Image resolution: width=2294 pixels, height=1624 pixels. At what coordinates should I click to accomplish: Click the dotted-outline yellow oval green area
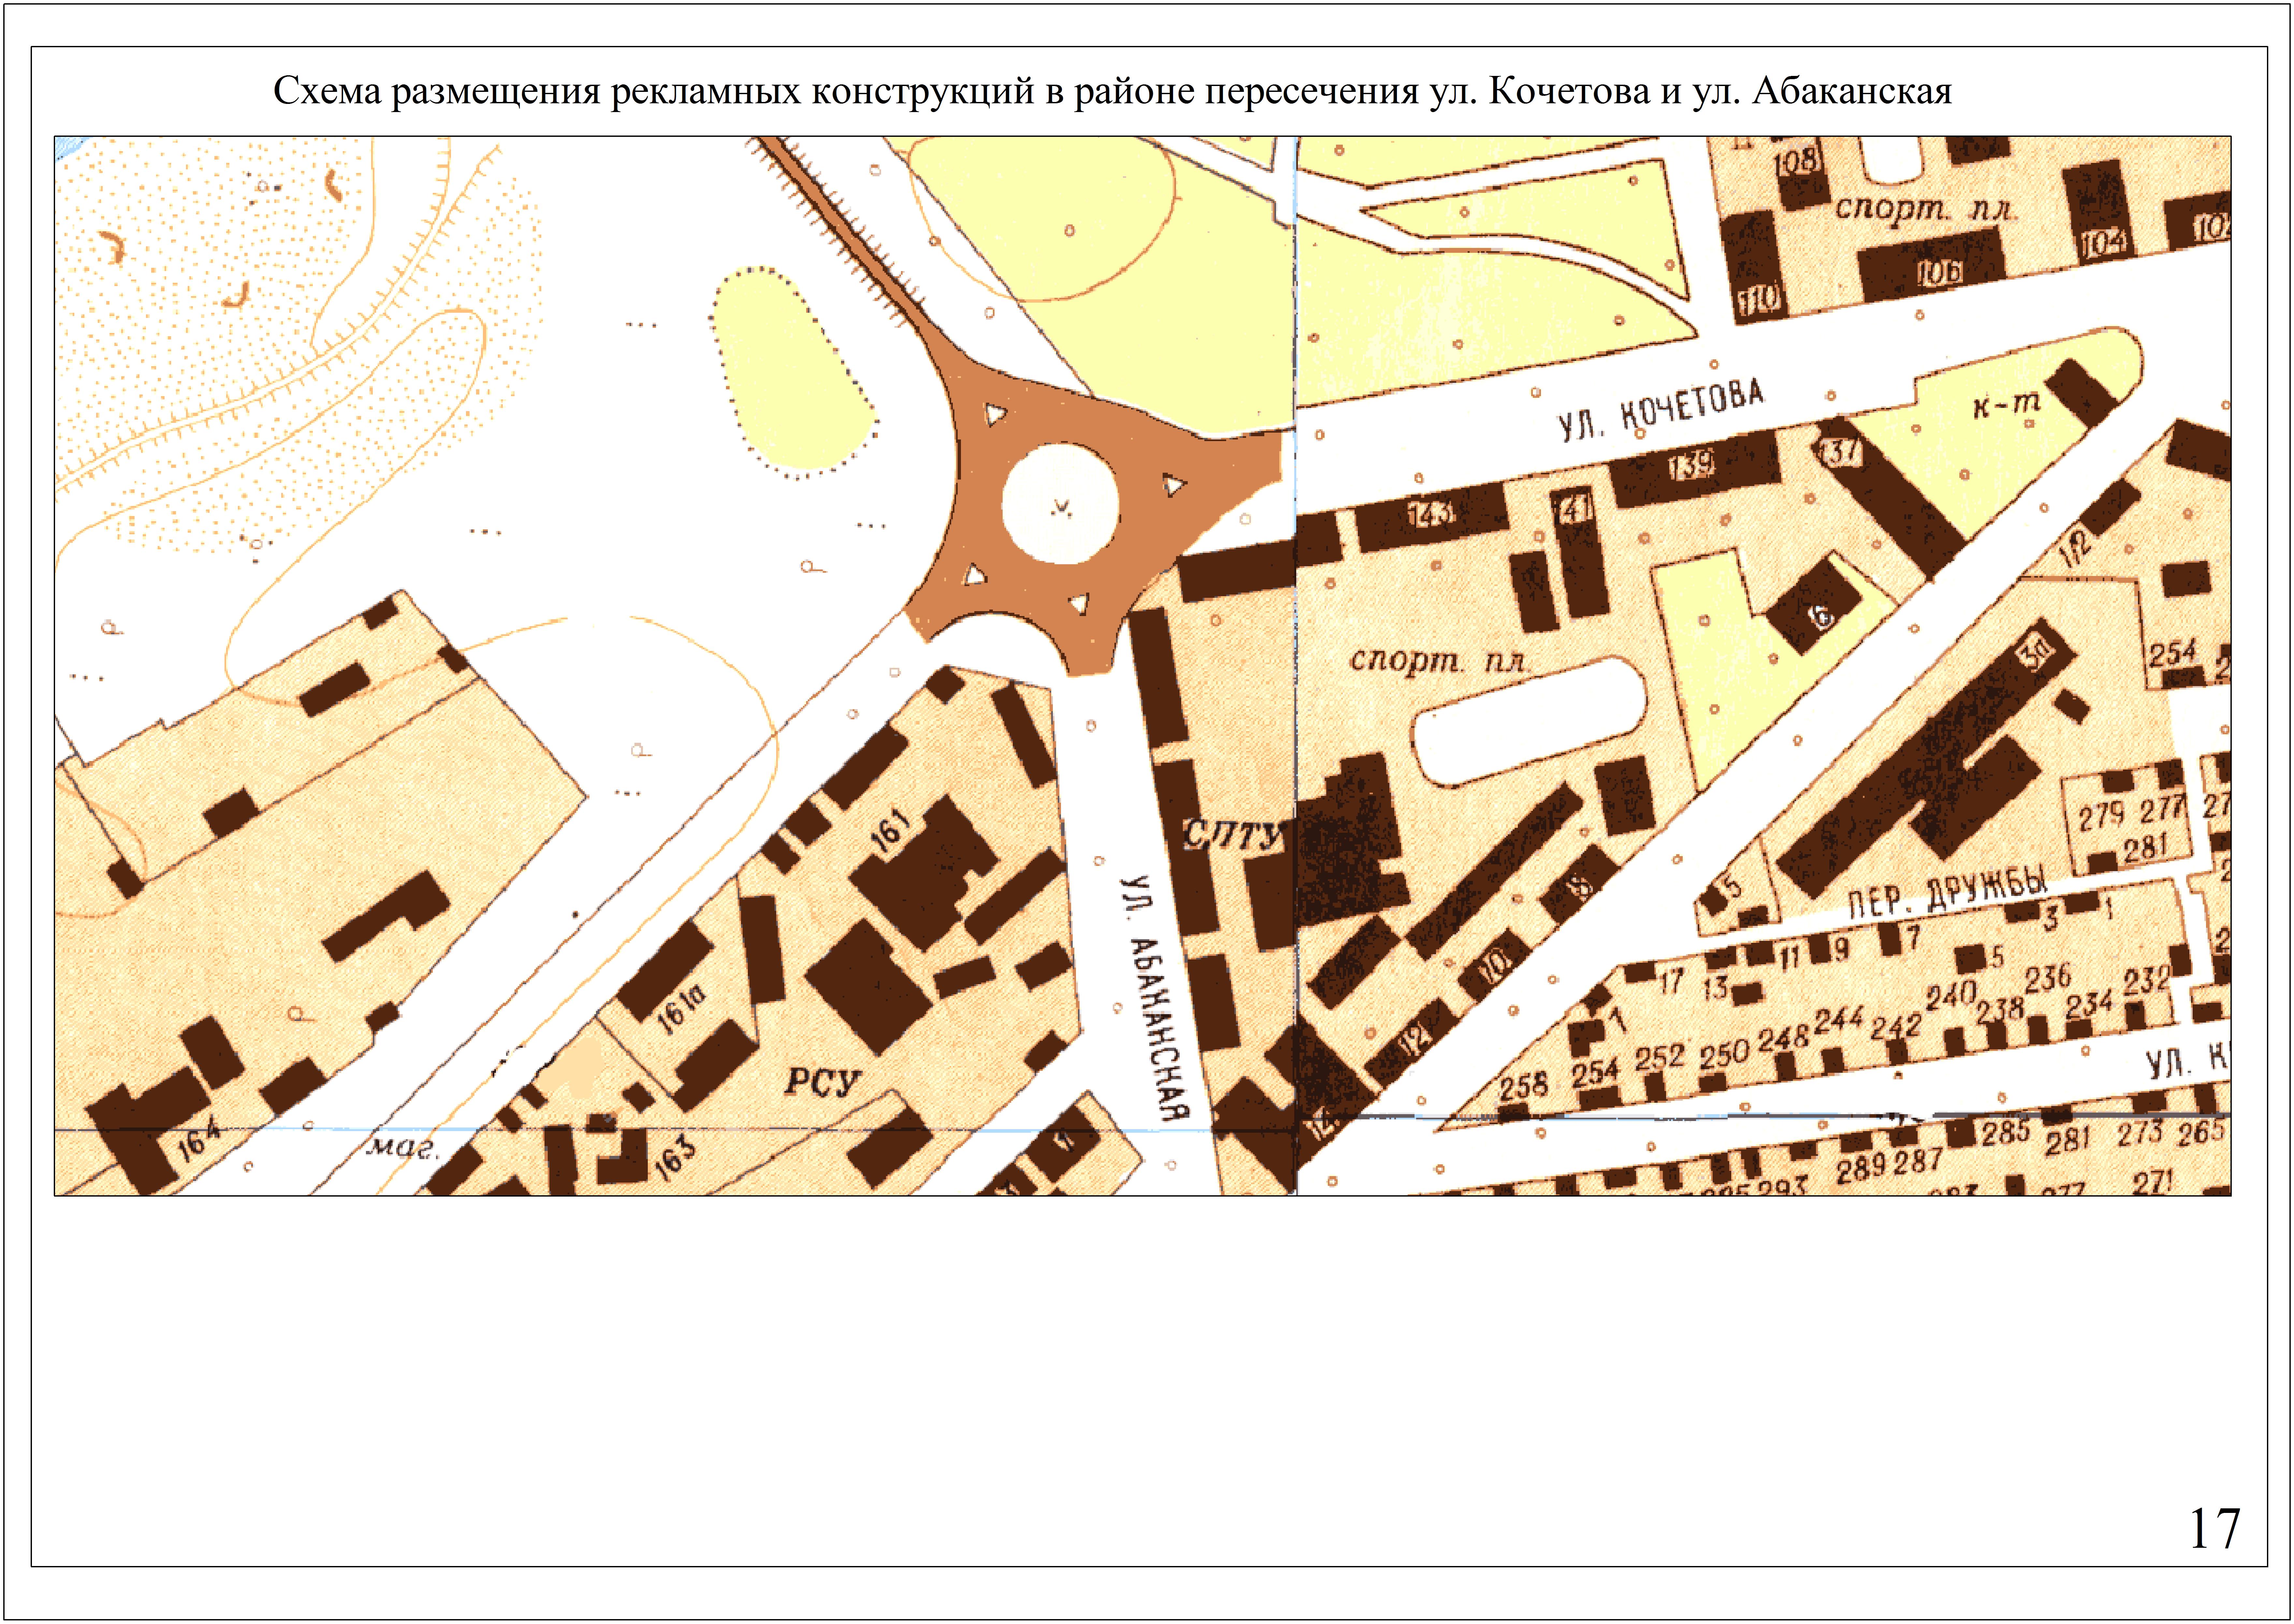[x=795, y=372]
